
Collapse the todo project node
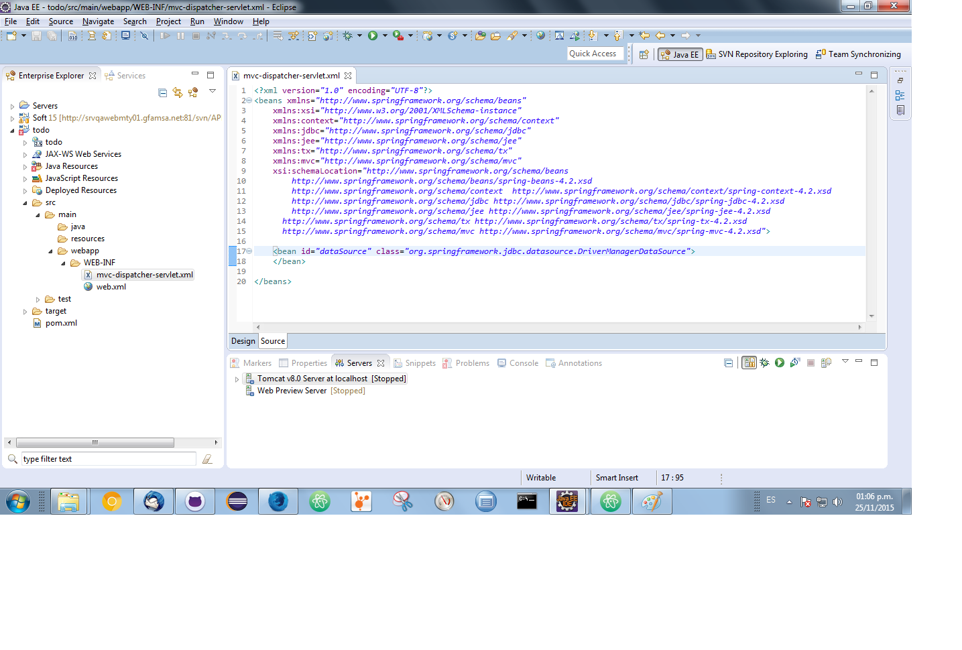click(x=12, y=130)
